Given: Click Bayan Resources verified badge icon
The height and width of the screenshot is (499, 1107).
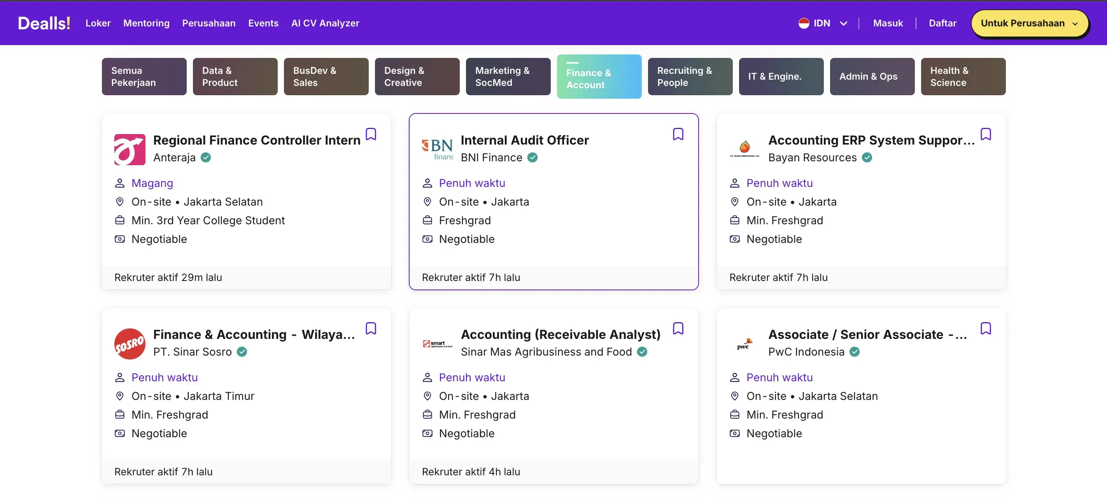Looking at the screenshot, I should (x=867, y=158).
